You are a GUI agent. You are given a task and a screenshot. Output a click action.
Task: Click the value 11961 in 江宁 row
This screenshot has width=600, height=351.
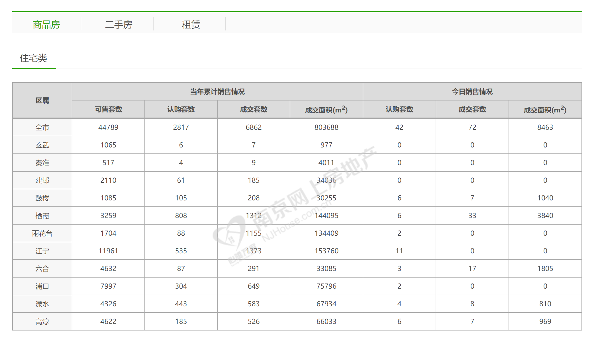coord(108,251)
